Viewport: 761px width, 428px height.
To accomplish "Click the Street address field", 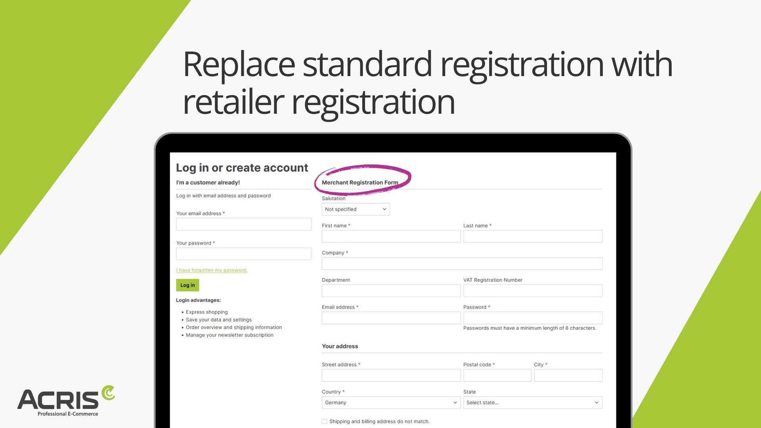I will pos(391,375).
